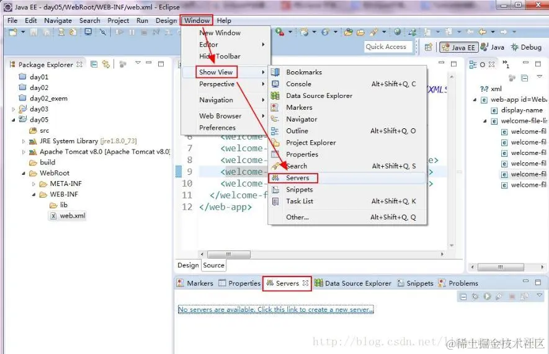Open the Perspective submenu in Window menu
Image resolution: width=549 pixels, height=354 pixels.
[x=226, y=84]
